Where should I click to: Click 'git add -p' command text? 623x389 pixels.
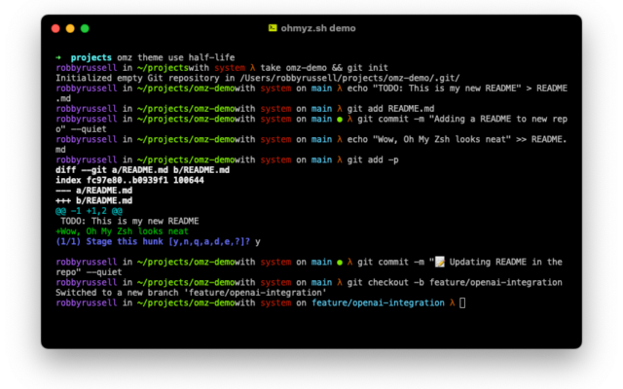[373, 159]
